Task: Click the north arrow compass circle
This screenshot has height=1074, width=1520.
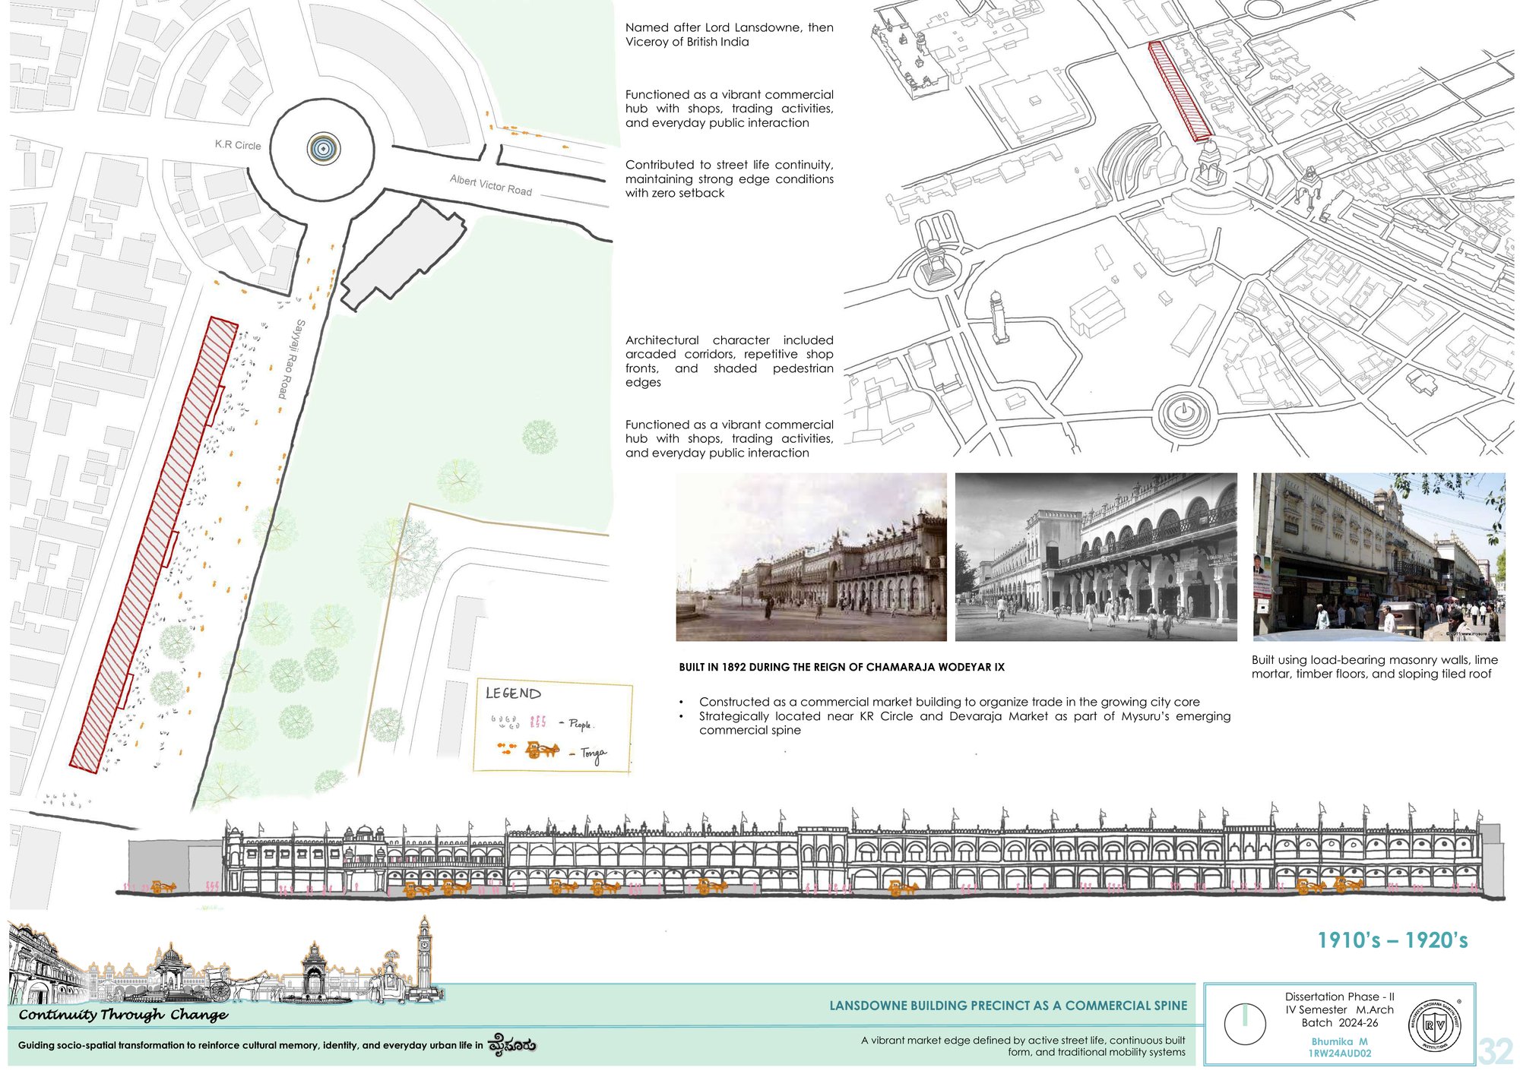Action: [1245, 1023]
